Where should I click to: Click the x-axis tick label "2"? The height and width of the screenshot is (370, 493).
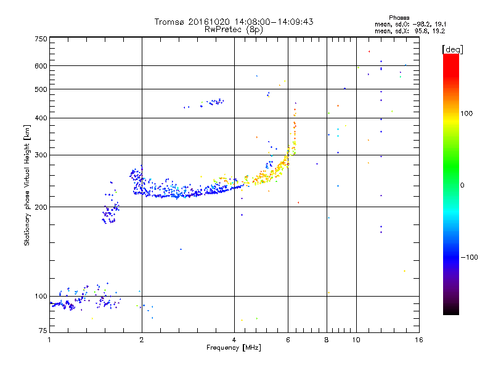click(142, 340)
